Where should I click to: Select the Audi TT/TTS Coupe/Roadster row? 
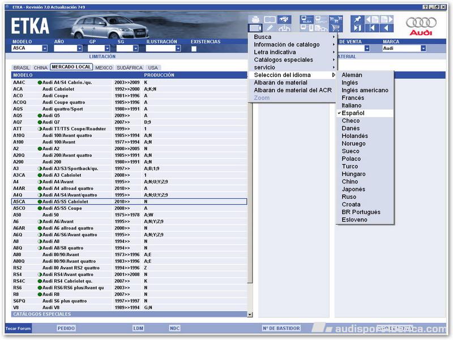coord(129,129)
